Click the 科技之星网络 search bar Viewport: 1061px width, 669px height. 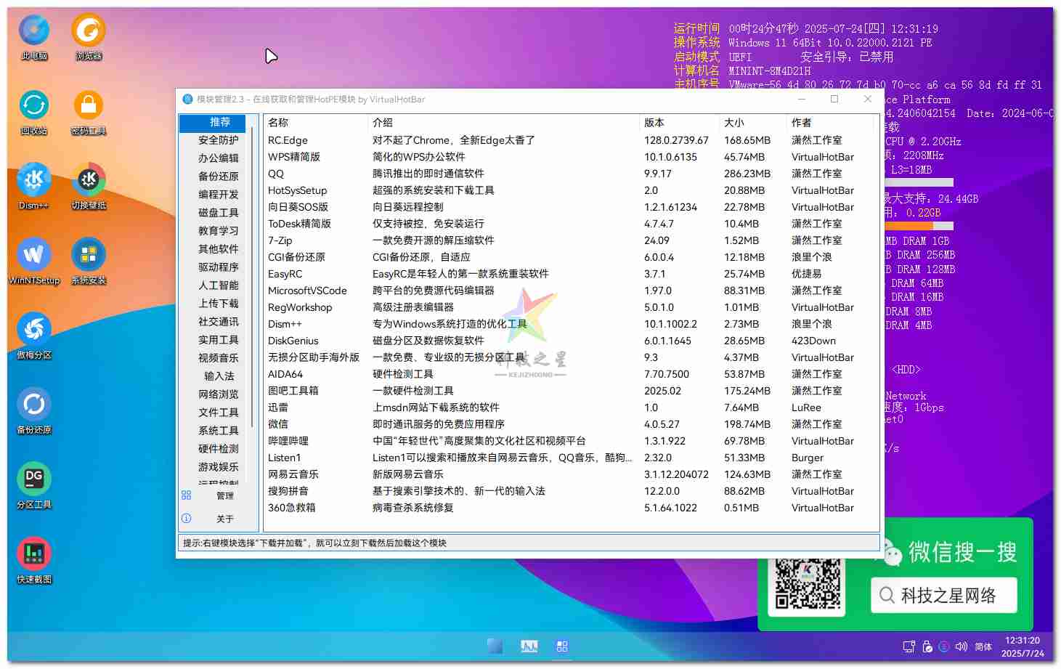[x=944, y=595]
